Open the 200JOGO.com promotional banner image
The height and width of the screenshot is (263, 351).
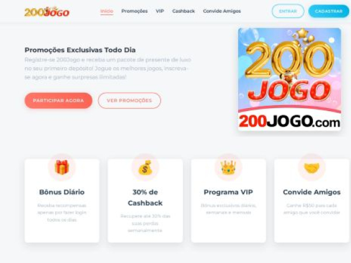coord(290,79)
